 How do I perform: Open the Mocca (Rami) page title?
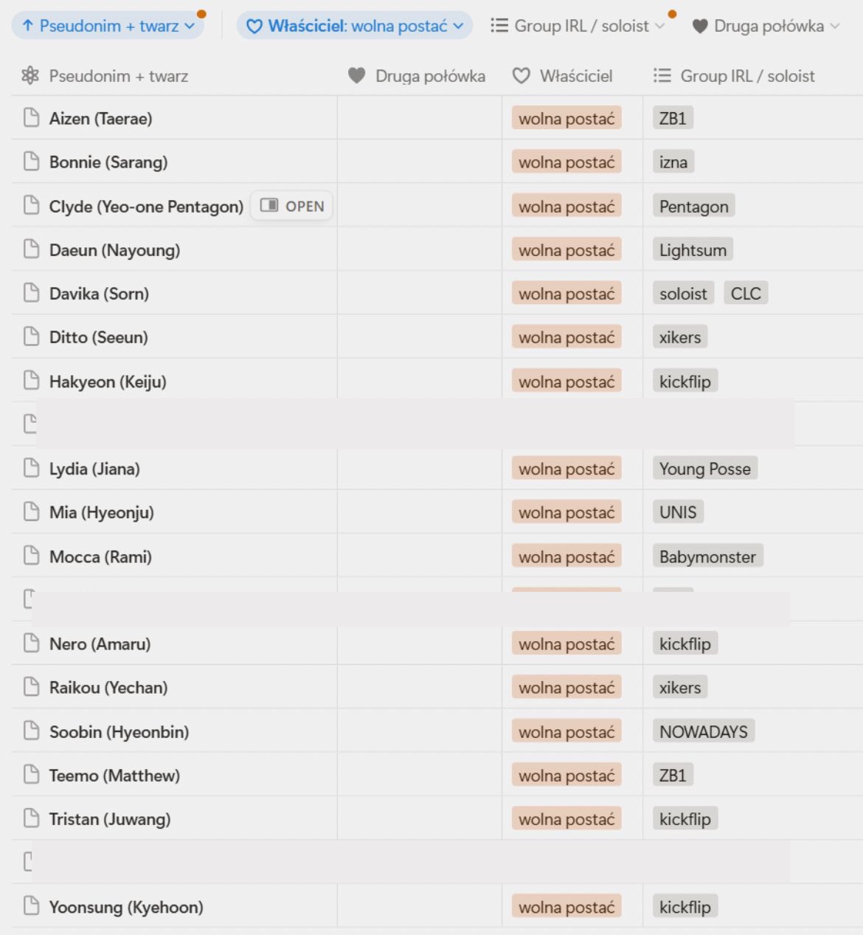(x=100, y=556)
